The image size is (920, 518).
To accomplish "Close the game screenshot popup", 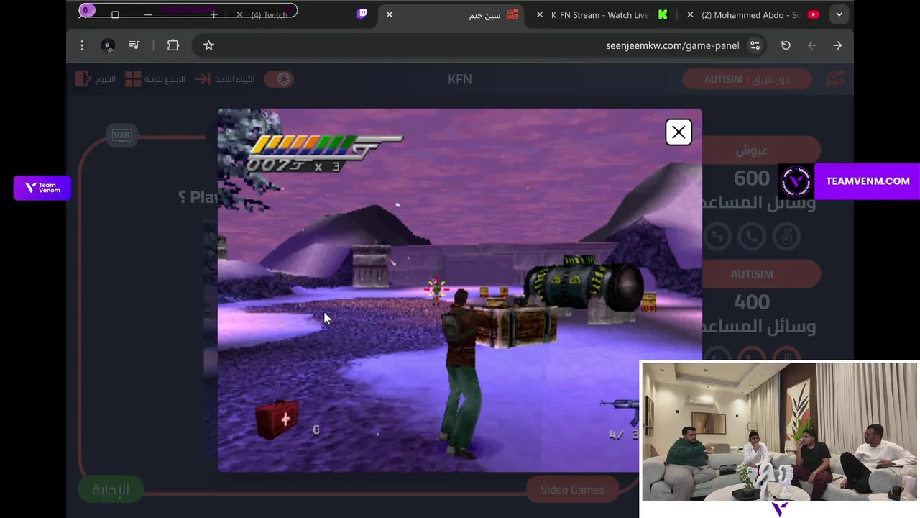I will [x=678, y=132].
